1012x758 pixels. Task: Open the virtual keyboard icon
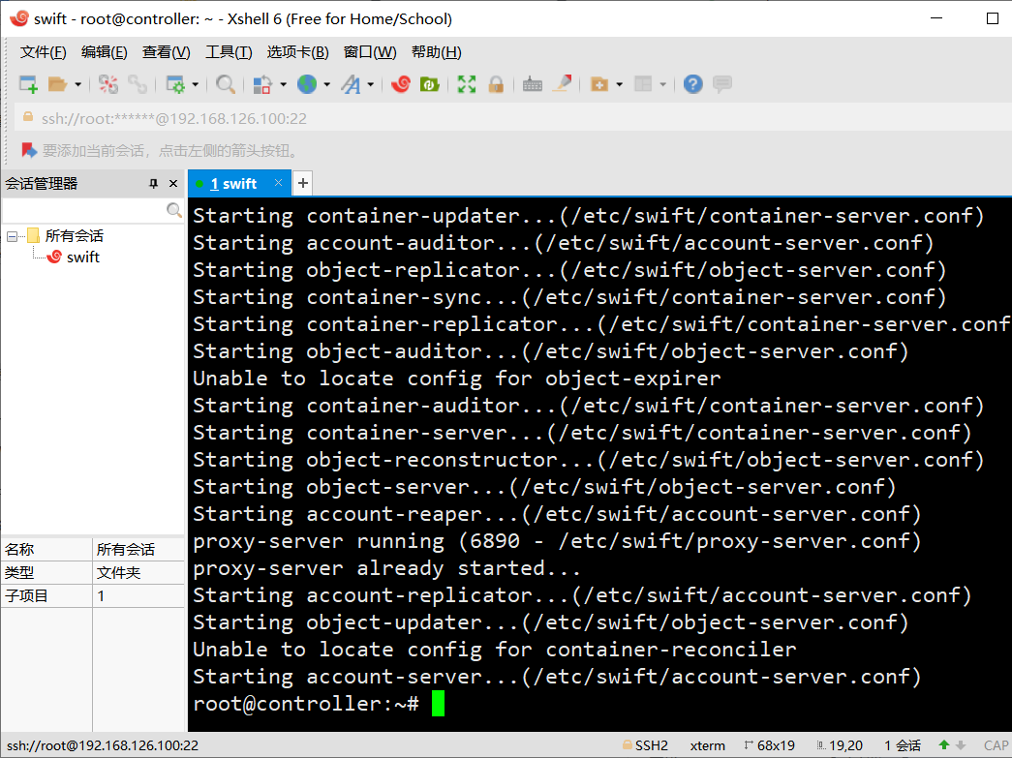click(534, 85)
